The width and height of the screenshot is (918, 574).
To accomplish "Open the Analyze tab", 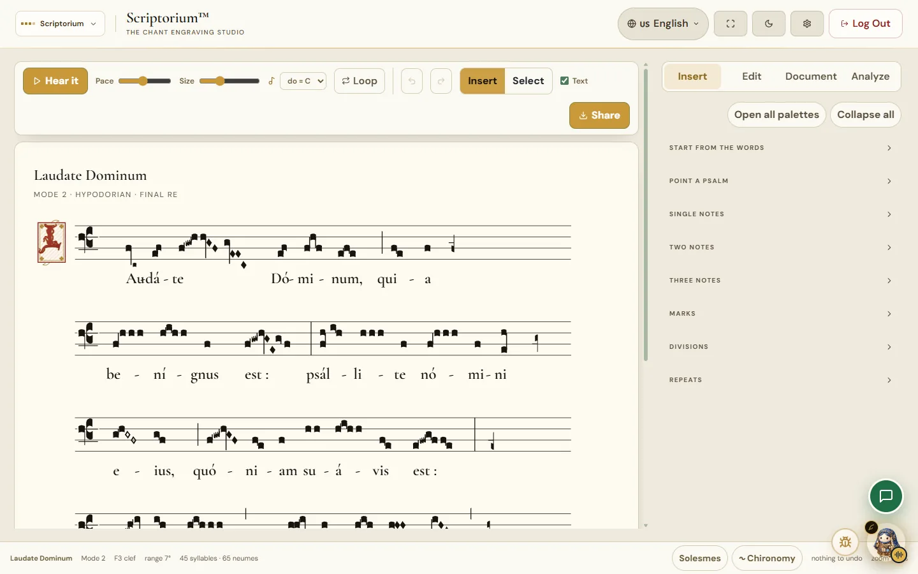I will 870,77.
